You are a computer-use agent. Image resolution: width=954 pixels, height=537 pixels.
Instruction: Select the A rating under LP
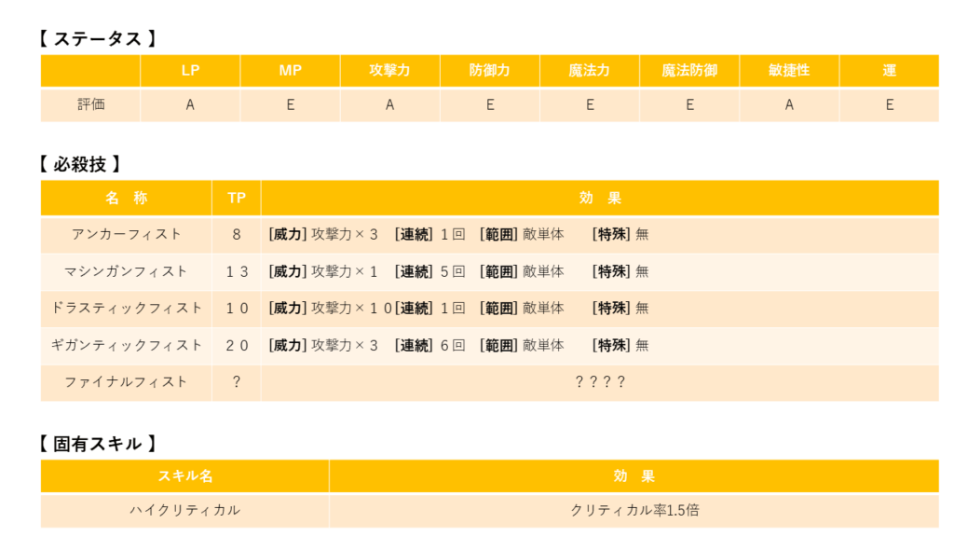(x=190, y=104)
